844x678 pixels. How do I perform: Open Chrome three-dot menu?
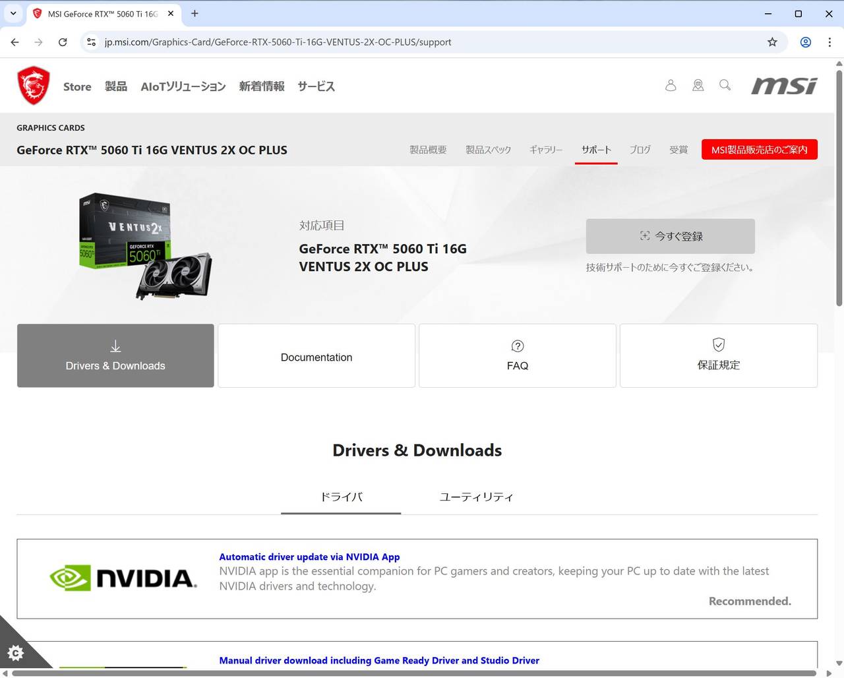coord(829,42)
